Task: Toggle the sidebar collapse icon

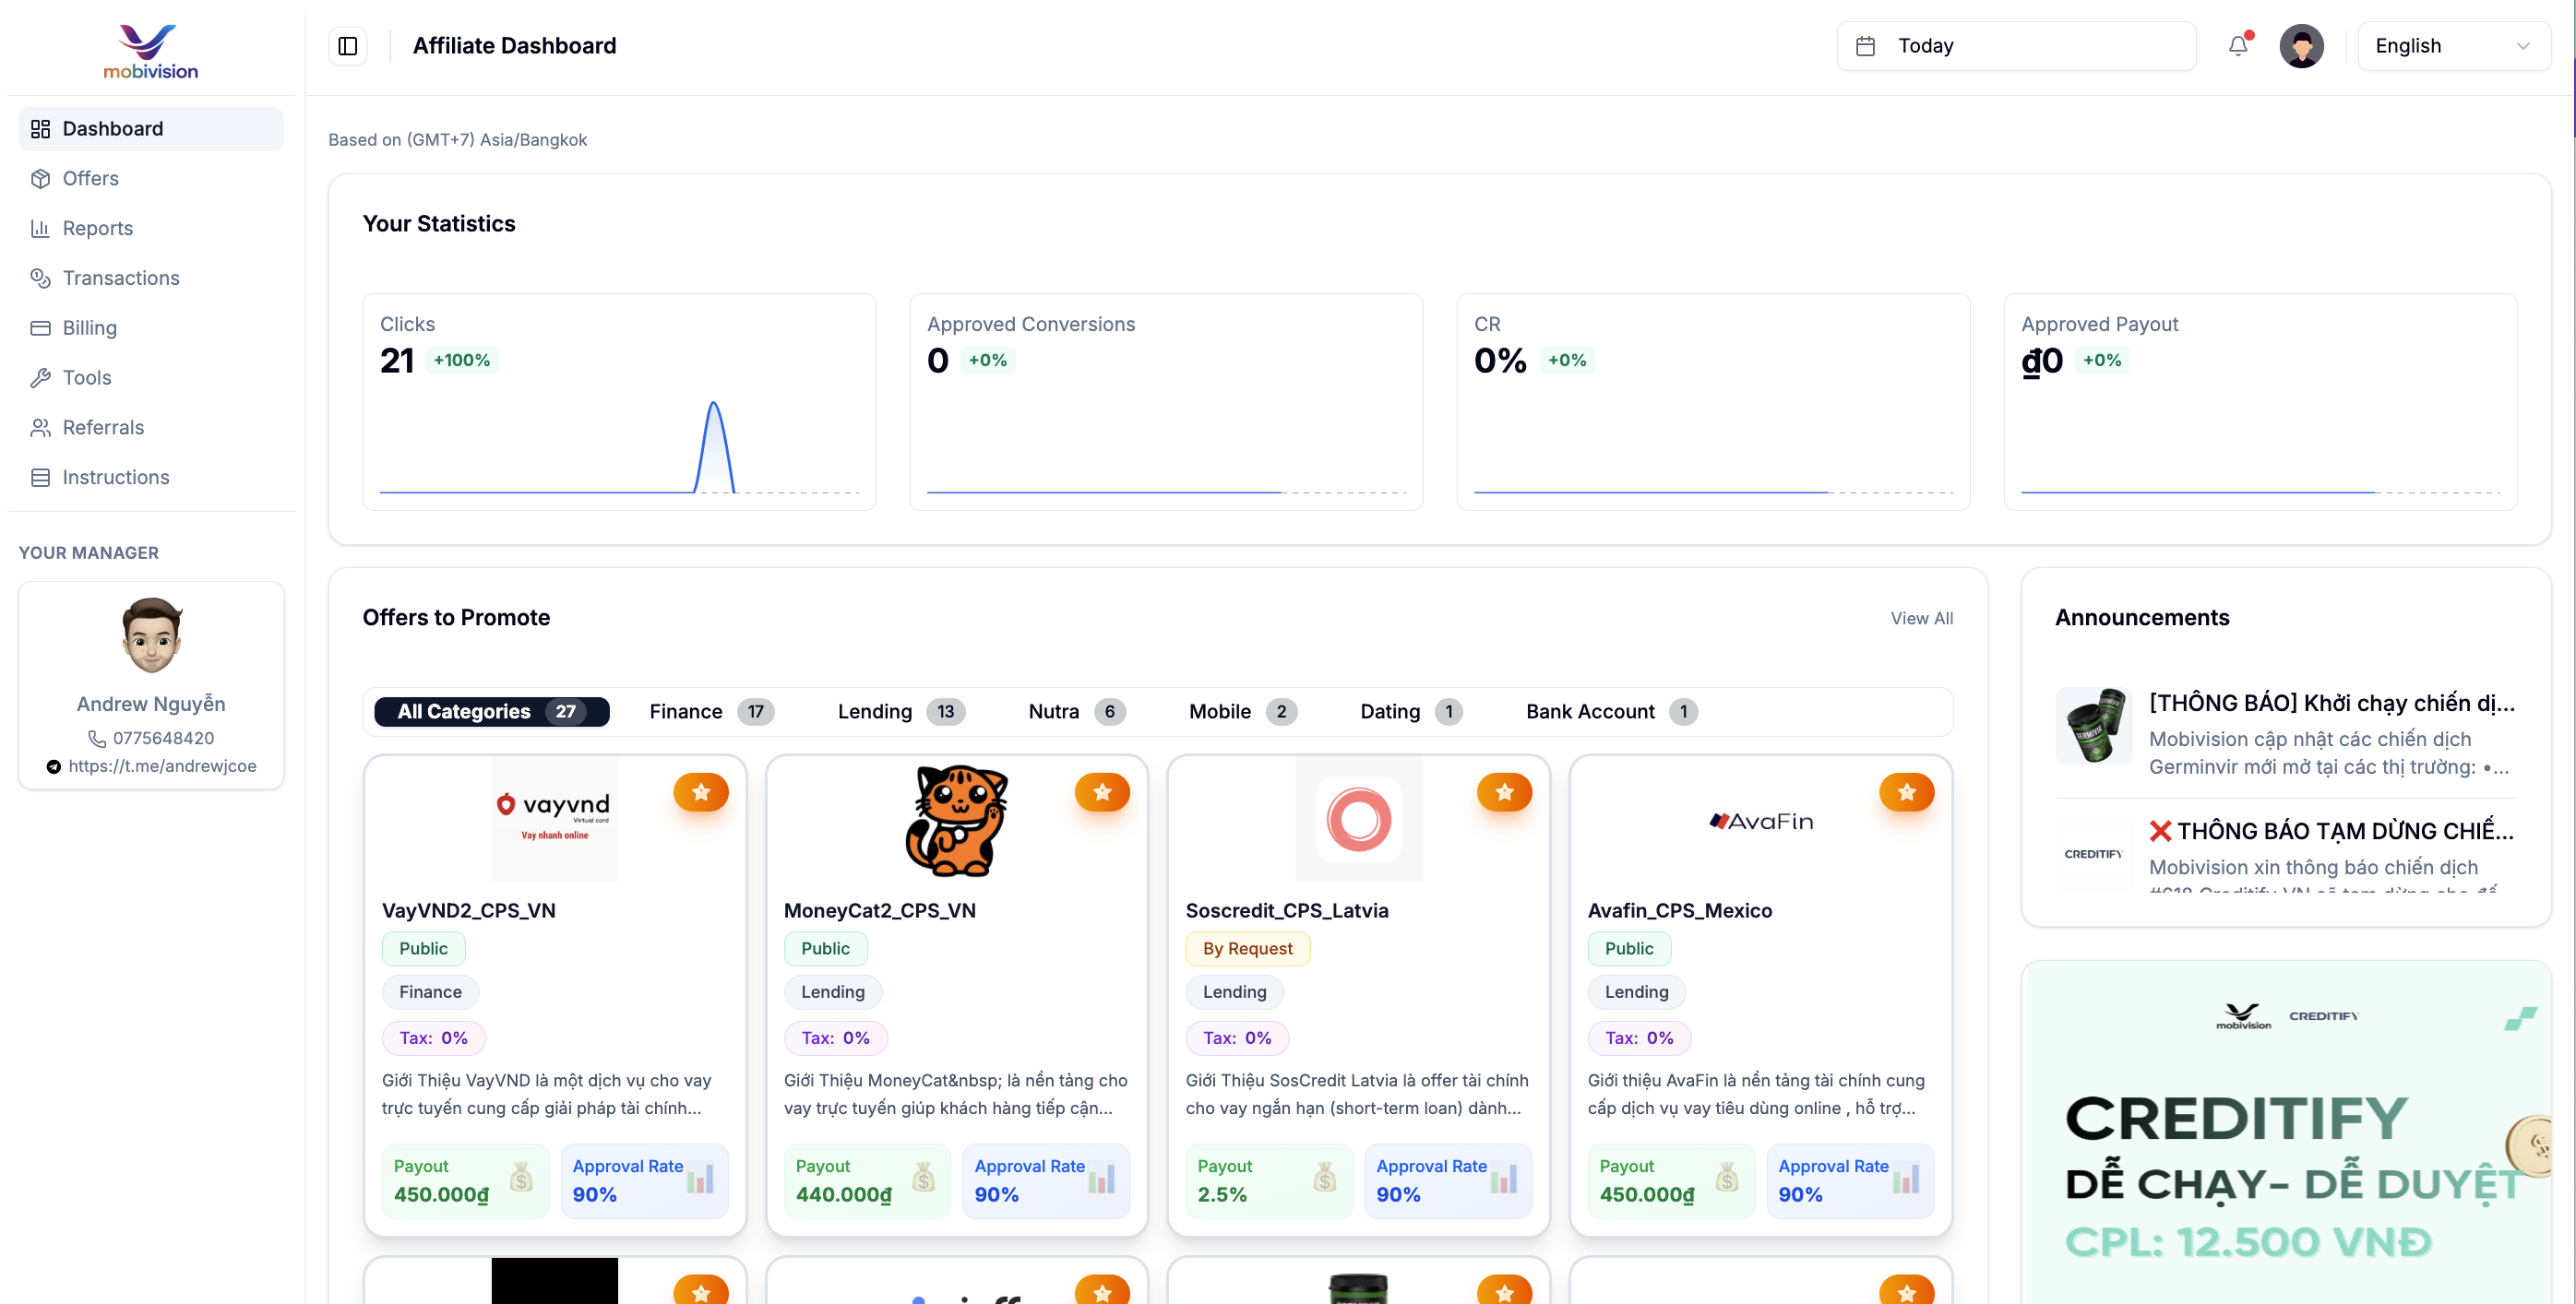Action: click(347, 46)
